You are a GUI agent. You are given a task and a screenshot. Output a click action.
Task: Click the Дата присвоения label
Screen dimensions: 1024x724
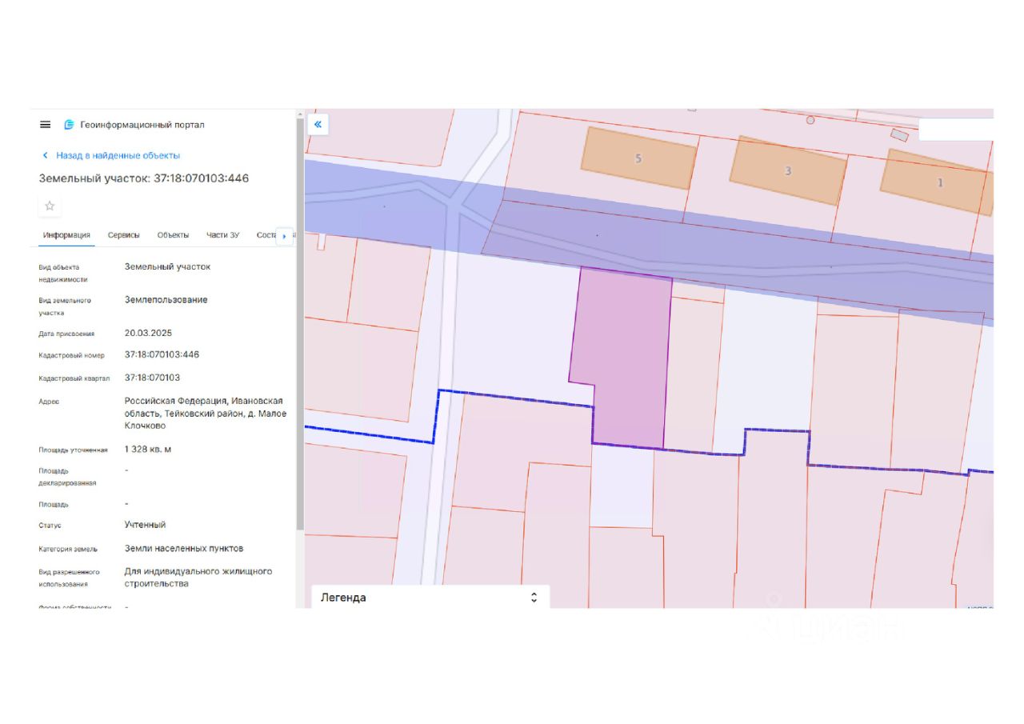point(66,334)
